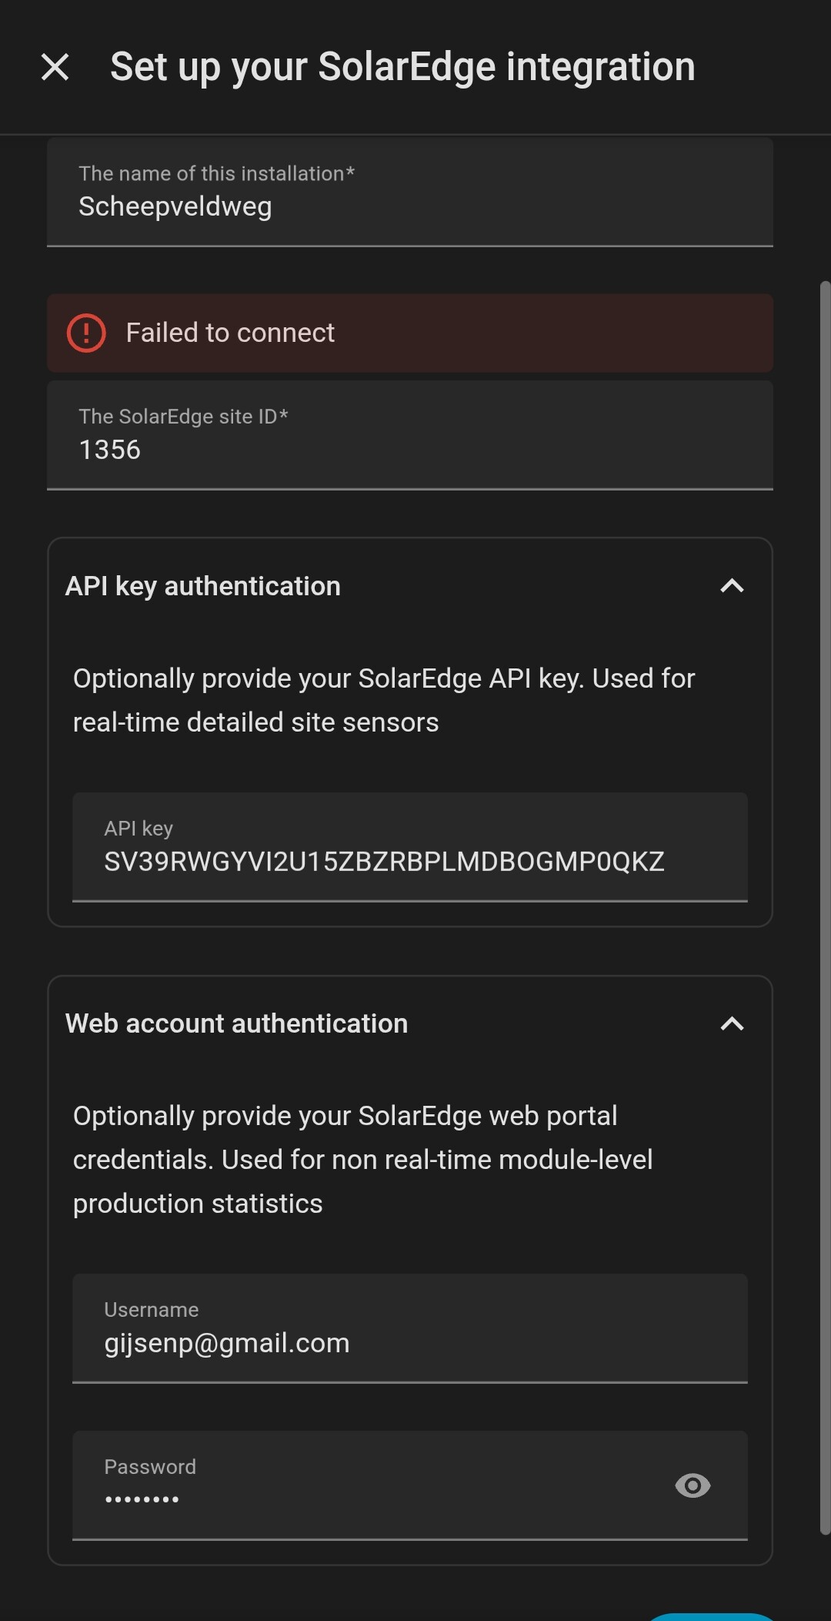Screen dimensions: 831x1621
Task: Click the API key description paragraph
Action: tap(384, 700)
